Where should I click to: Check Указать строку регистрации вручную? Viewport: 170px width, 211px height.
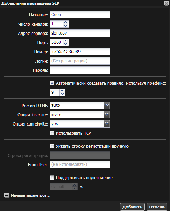coord(52,146)
